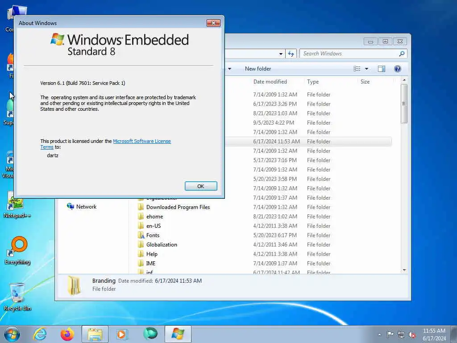
Task: Toggle the preview pane icon
Action: (x=382, y=69)
